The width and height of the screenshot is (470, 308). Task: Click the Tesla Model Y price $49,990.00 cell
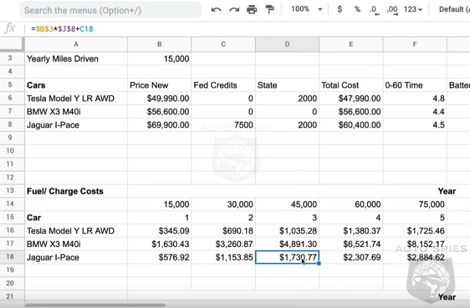coord(159,99)
